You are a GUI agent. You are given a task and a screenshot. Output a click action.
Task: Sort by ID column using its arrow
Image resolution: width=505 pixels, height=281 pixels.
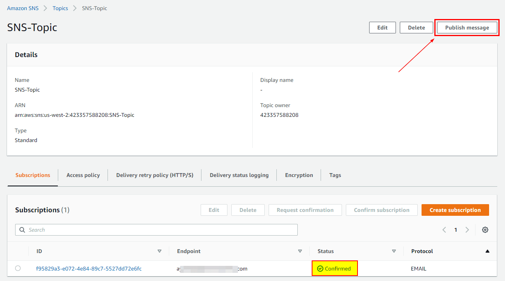click(x=159, y=251)
